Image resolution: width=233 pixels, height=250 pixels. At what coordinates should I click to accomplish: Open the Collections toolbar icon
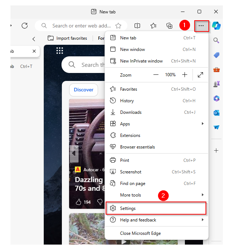[x=169, y=26]
